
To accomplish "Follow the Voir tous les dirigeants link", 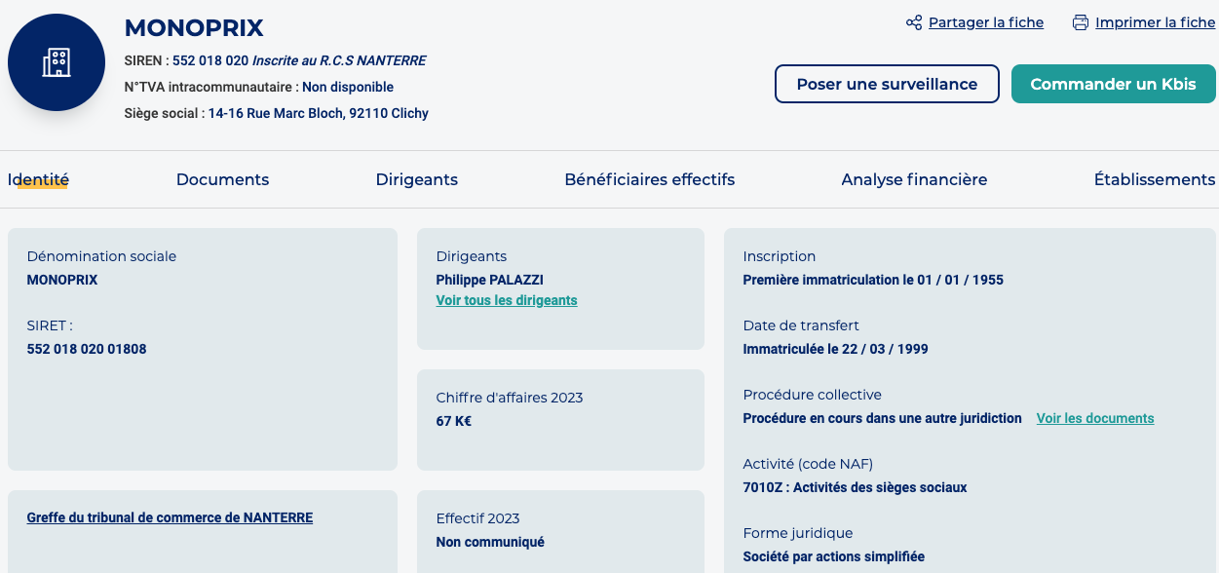I will click(507, 300).
